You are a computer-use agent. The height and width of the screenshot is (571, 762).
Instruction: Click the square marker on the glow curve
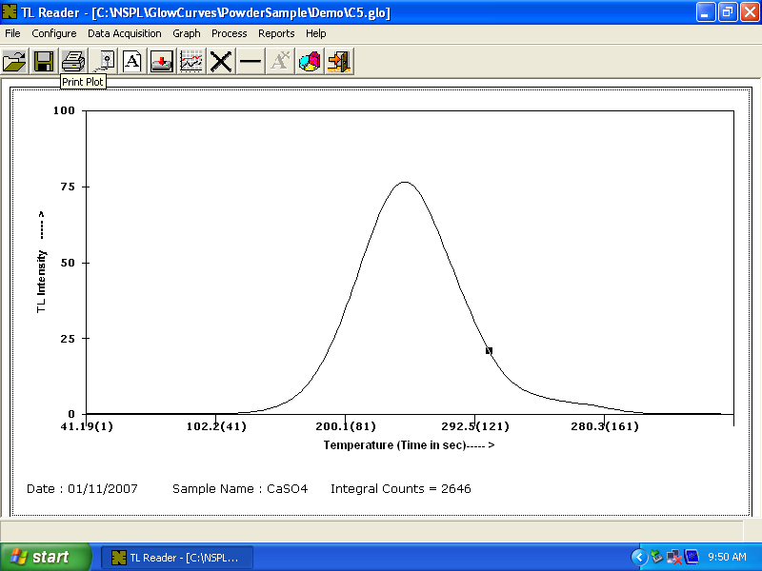pos(490,351)
